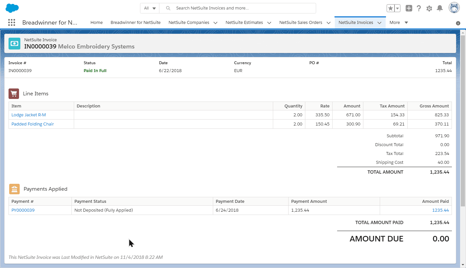Open the Lodge Jacket R-M item link
Screen dimensions: 466x268
coord(29,115)
